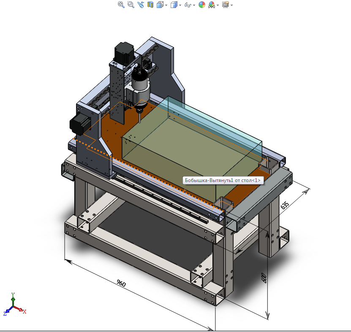The image size is (351, 332).
Task: Click the Zoom to Fit icon
Action: (x=121, y=5)
